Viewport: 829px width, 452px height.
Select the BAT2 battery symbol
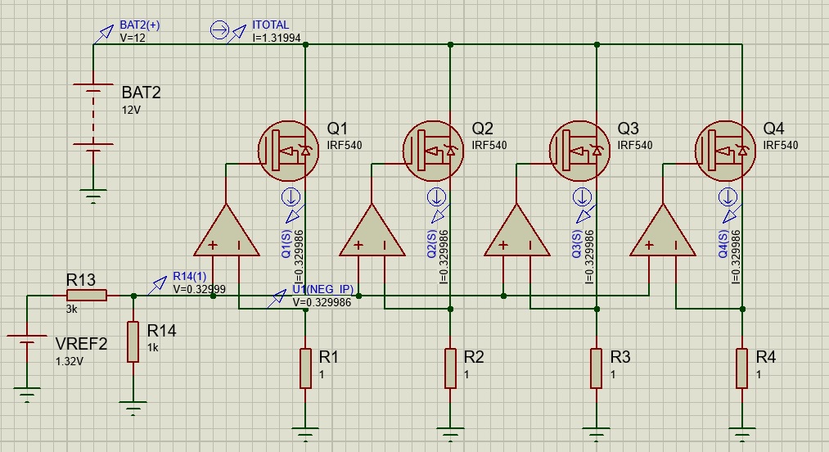[x=93, y=117]
